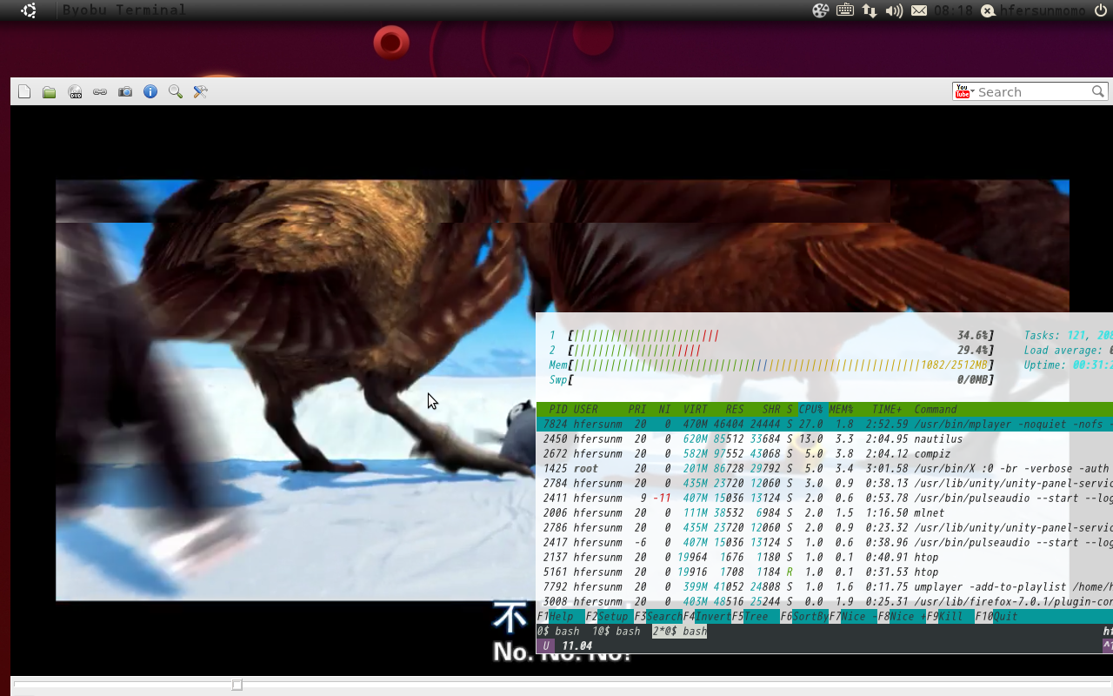Click CPU 1 usage meter showing 34.6%

pyautogui.click(x=771, y=335)
